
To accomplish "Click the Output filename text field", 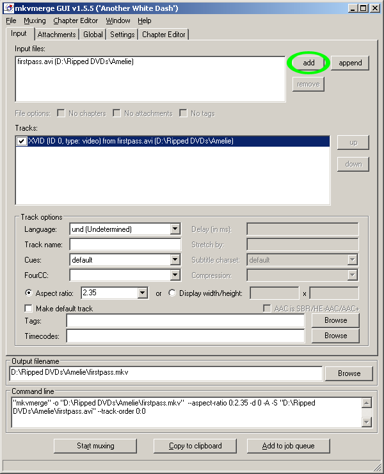I will point(166,373).
